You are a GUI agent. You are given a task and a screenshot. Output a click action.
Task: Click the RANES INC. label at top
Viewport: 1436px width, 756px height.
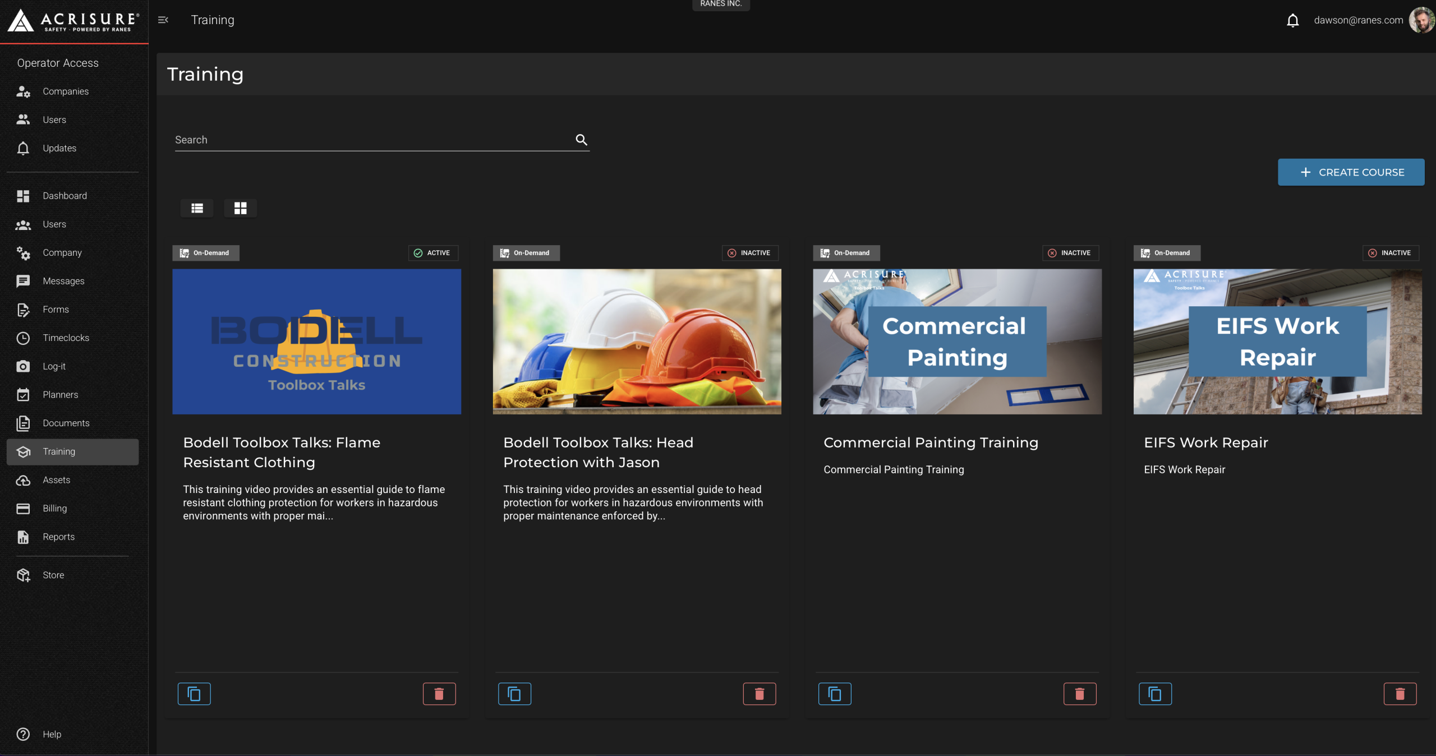coord(721,4)
